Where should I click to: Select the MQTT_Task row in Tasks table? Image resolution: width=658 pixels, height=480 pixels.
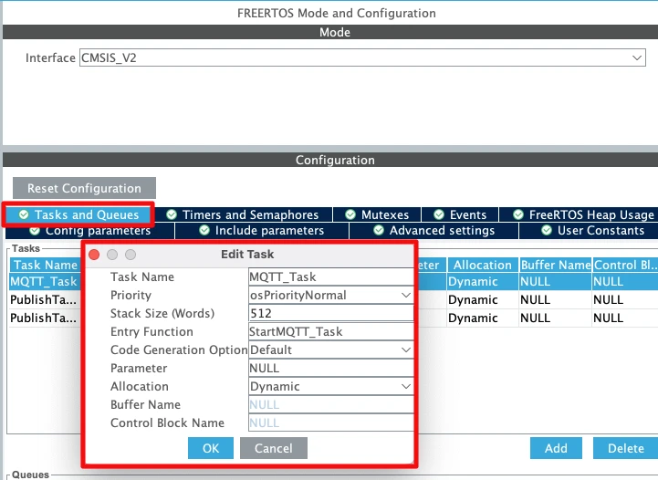pyautogui.click(x=45, y=282)
